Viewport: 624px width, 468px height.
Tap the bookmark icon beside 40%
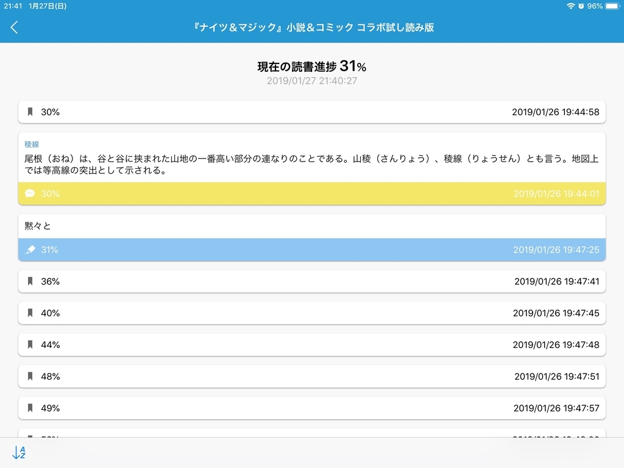30,313
